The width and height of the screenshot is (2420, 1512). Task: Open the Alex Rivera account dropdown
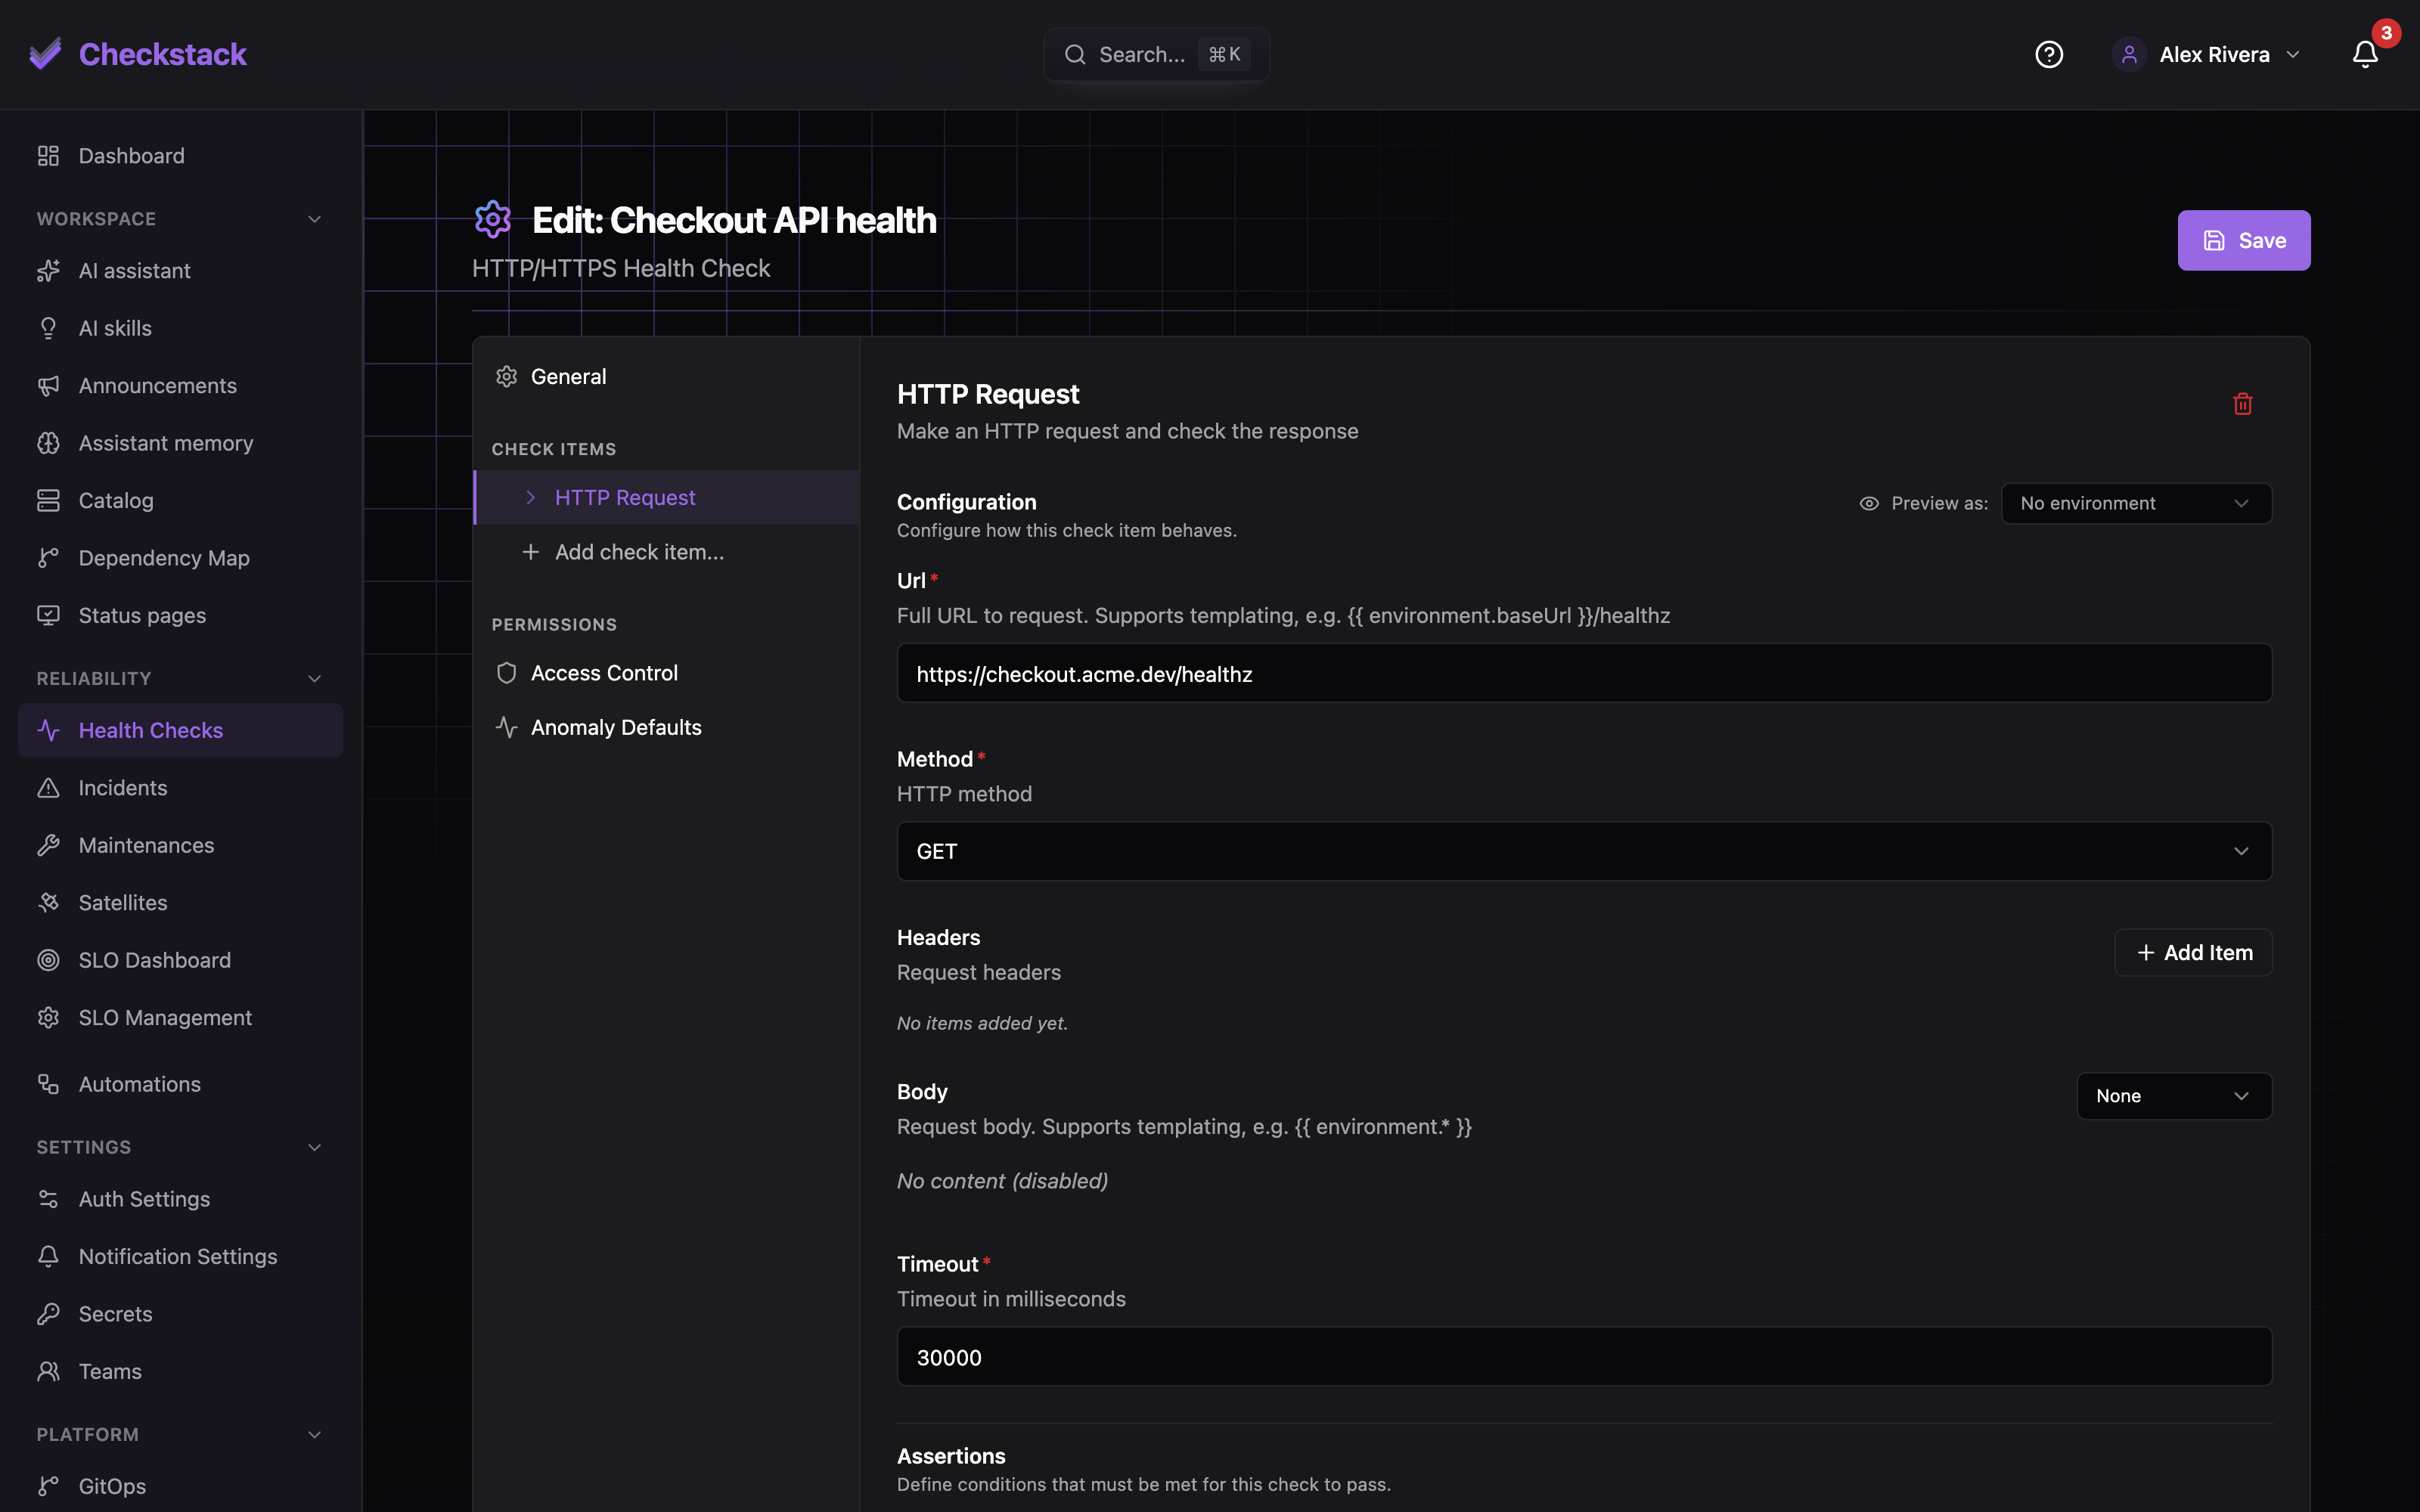2207,54
